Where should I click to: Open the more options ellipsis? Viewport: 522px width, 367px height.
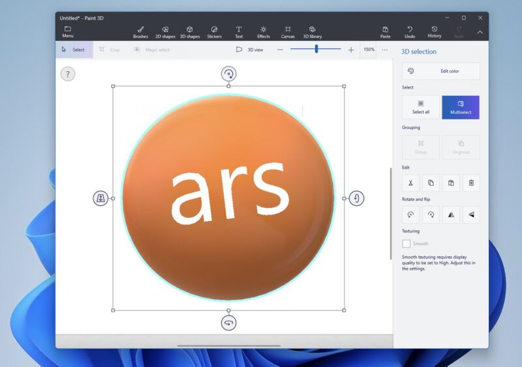click(384, 50)
